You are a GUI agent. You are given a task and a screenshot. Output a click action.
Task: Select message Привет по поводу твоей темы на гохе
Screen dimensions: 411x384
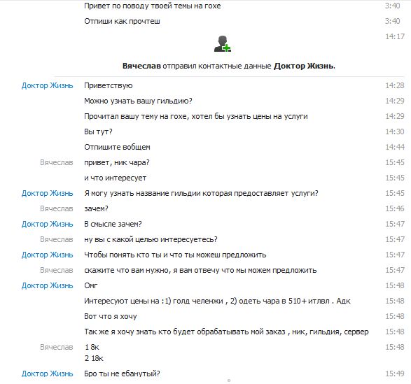pos(153,6)
